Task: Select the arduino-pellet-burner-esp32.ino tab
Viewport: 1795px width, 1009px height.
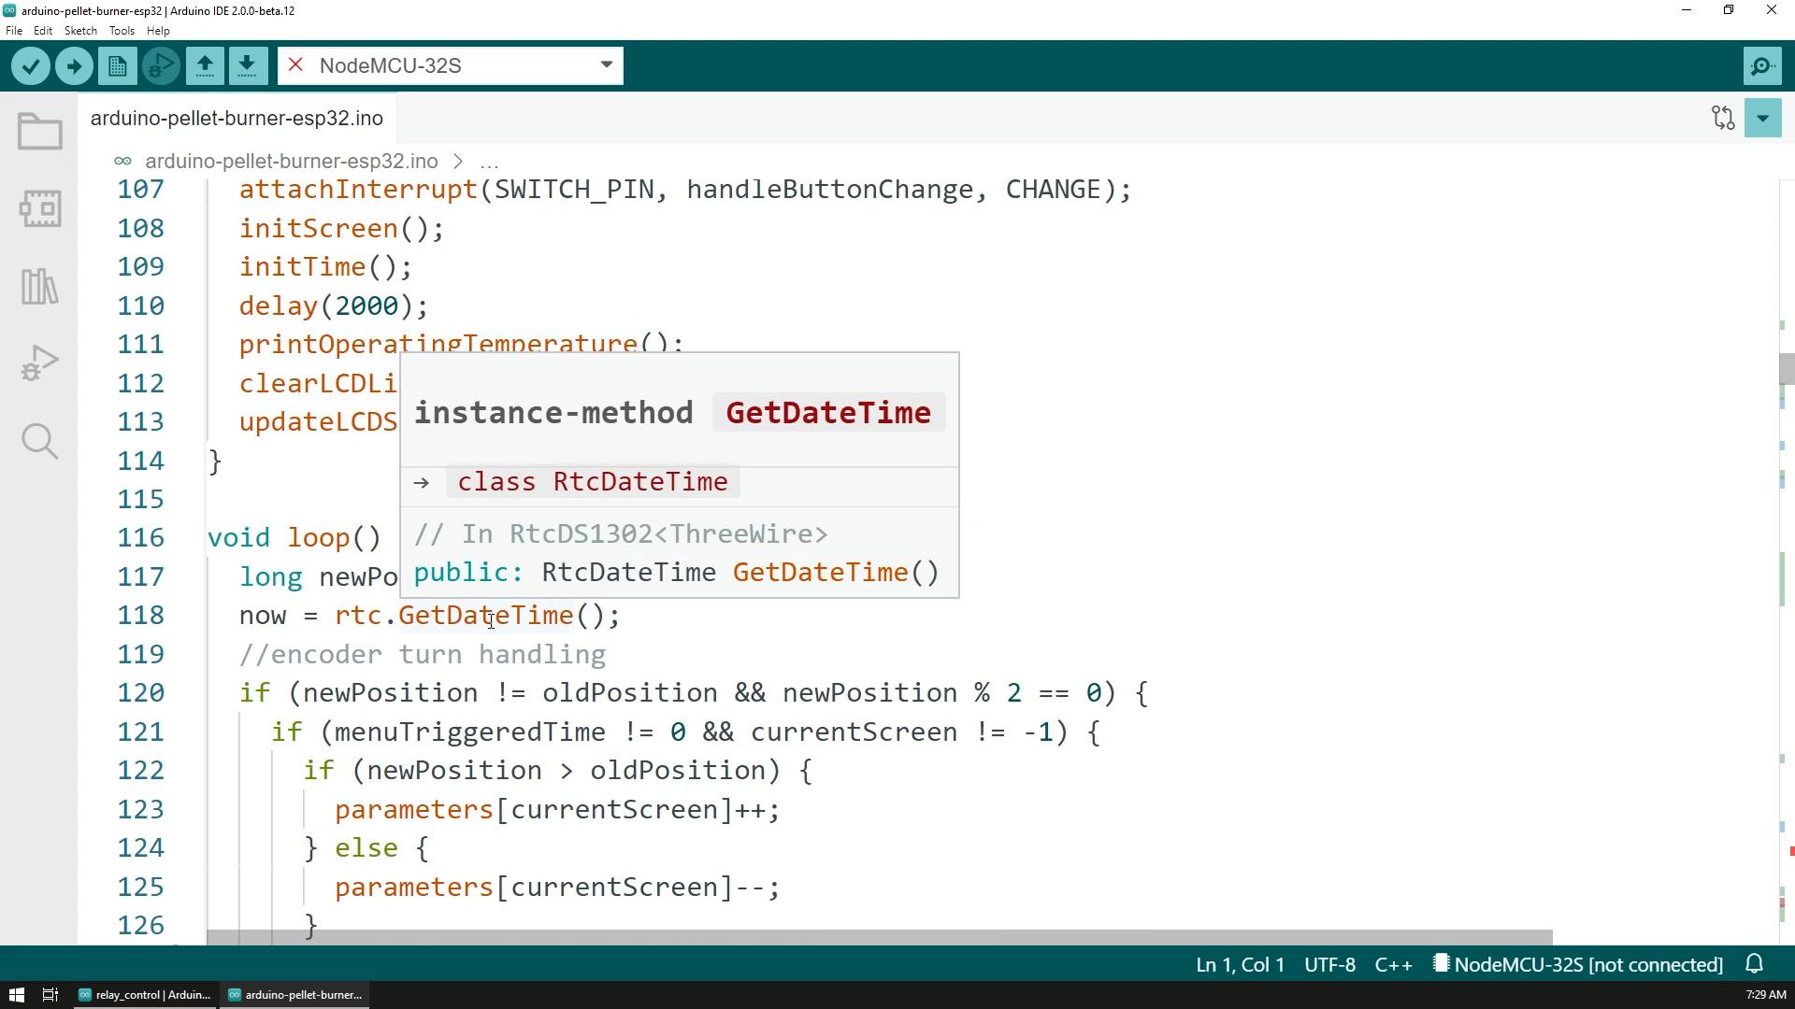Action: (x=237, y=119)
